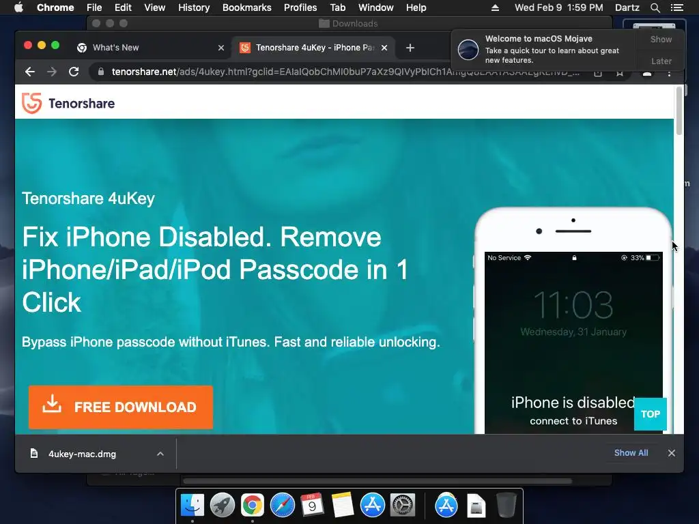This screenshot has width=699, height=524.
Task: Open the Tab menu
Action: pyautogui.click(x=337, y=8)
